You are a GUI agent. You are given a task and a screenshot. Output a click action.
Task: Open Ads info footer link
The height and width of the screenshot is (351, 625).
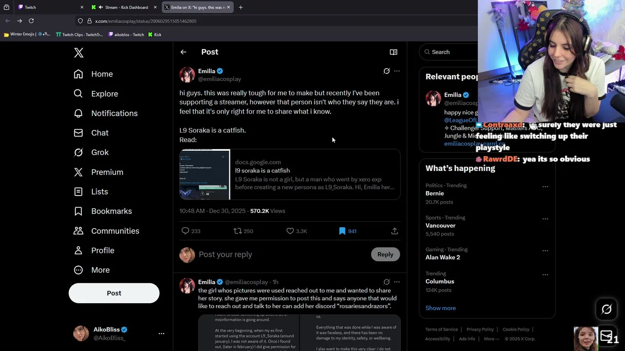[x=467, y=339]
